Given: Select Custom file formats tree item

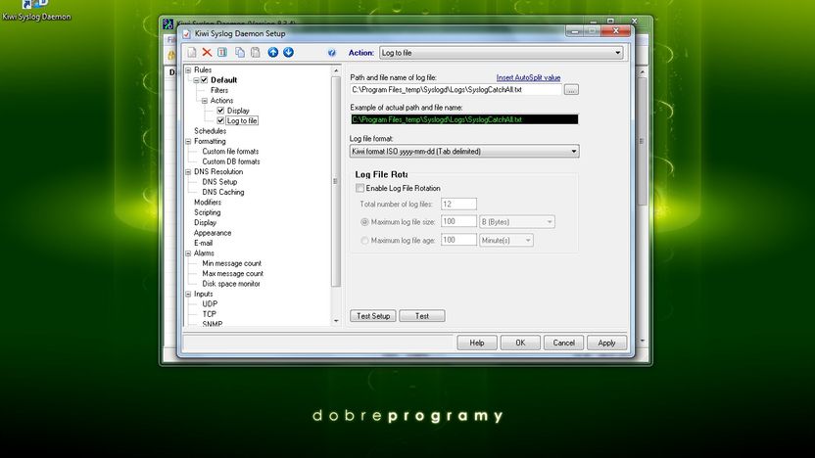Looking at the screenshot, I should point(230,151).
